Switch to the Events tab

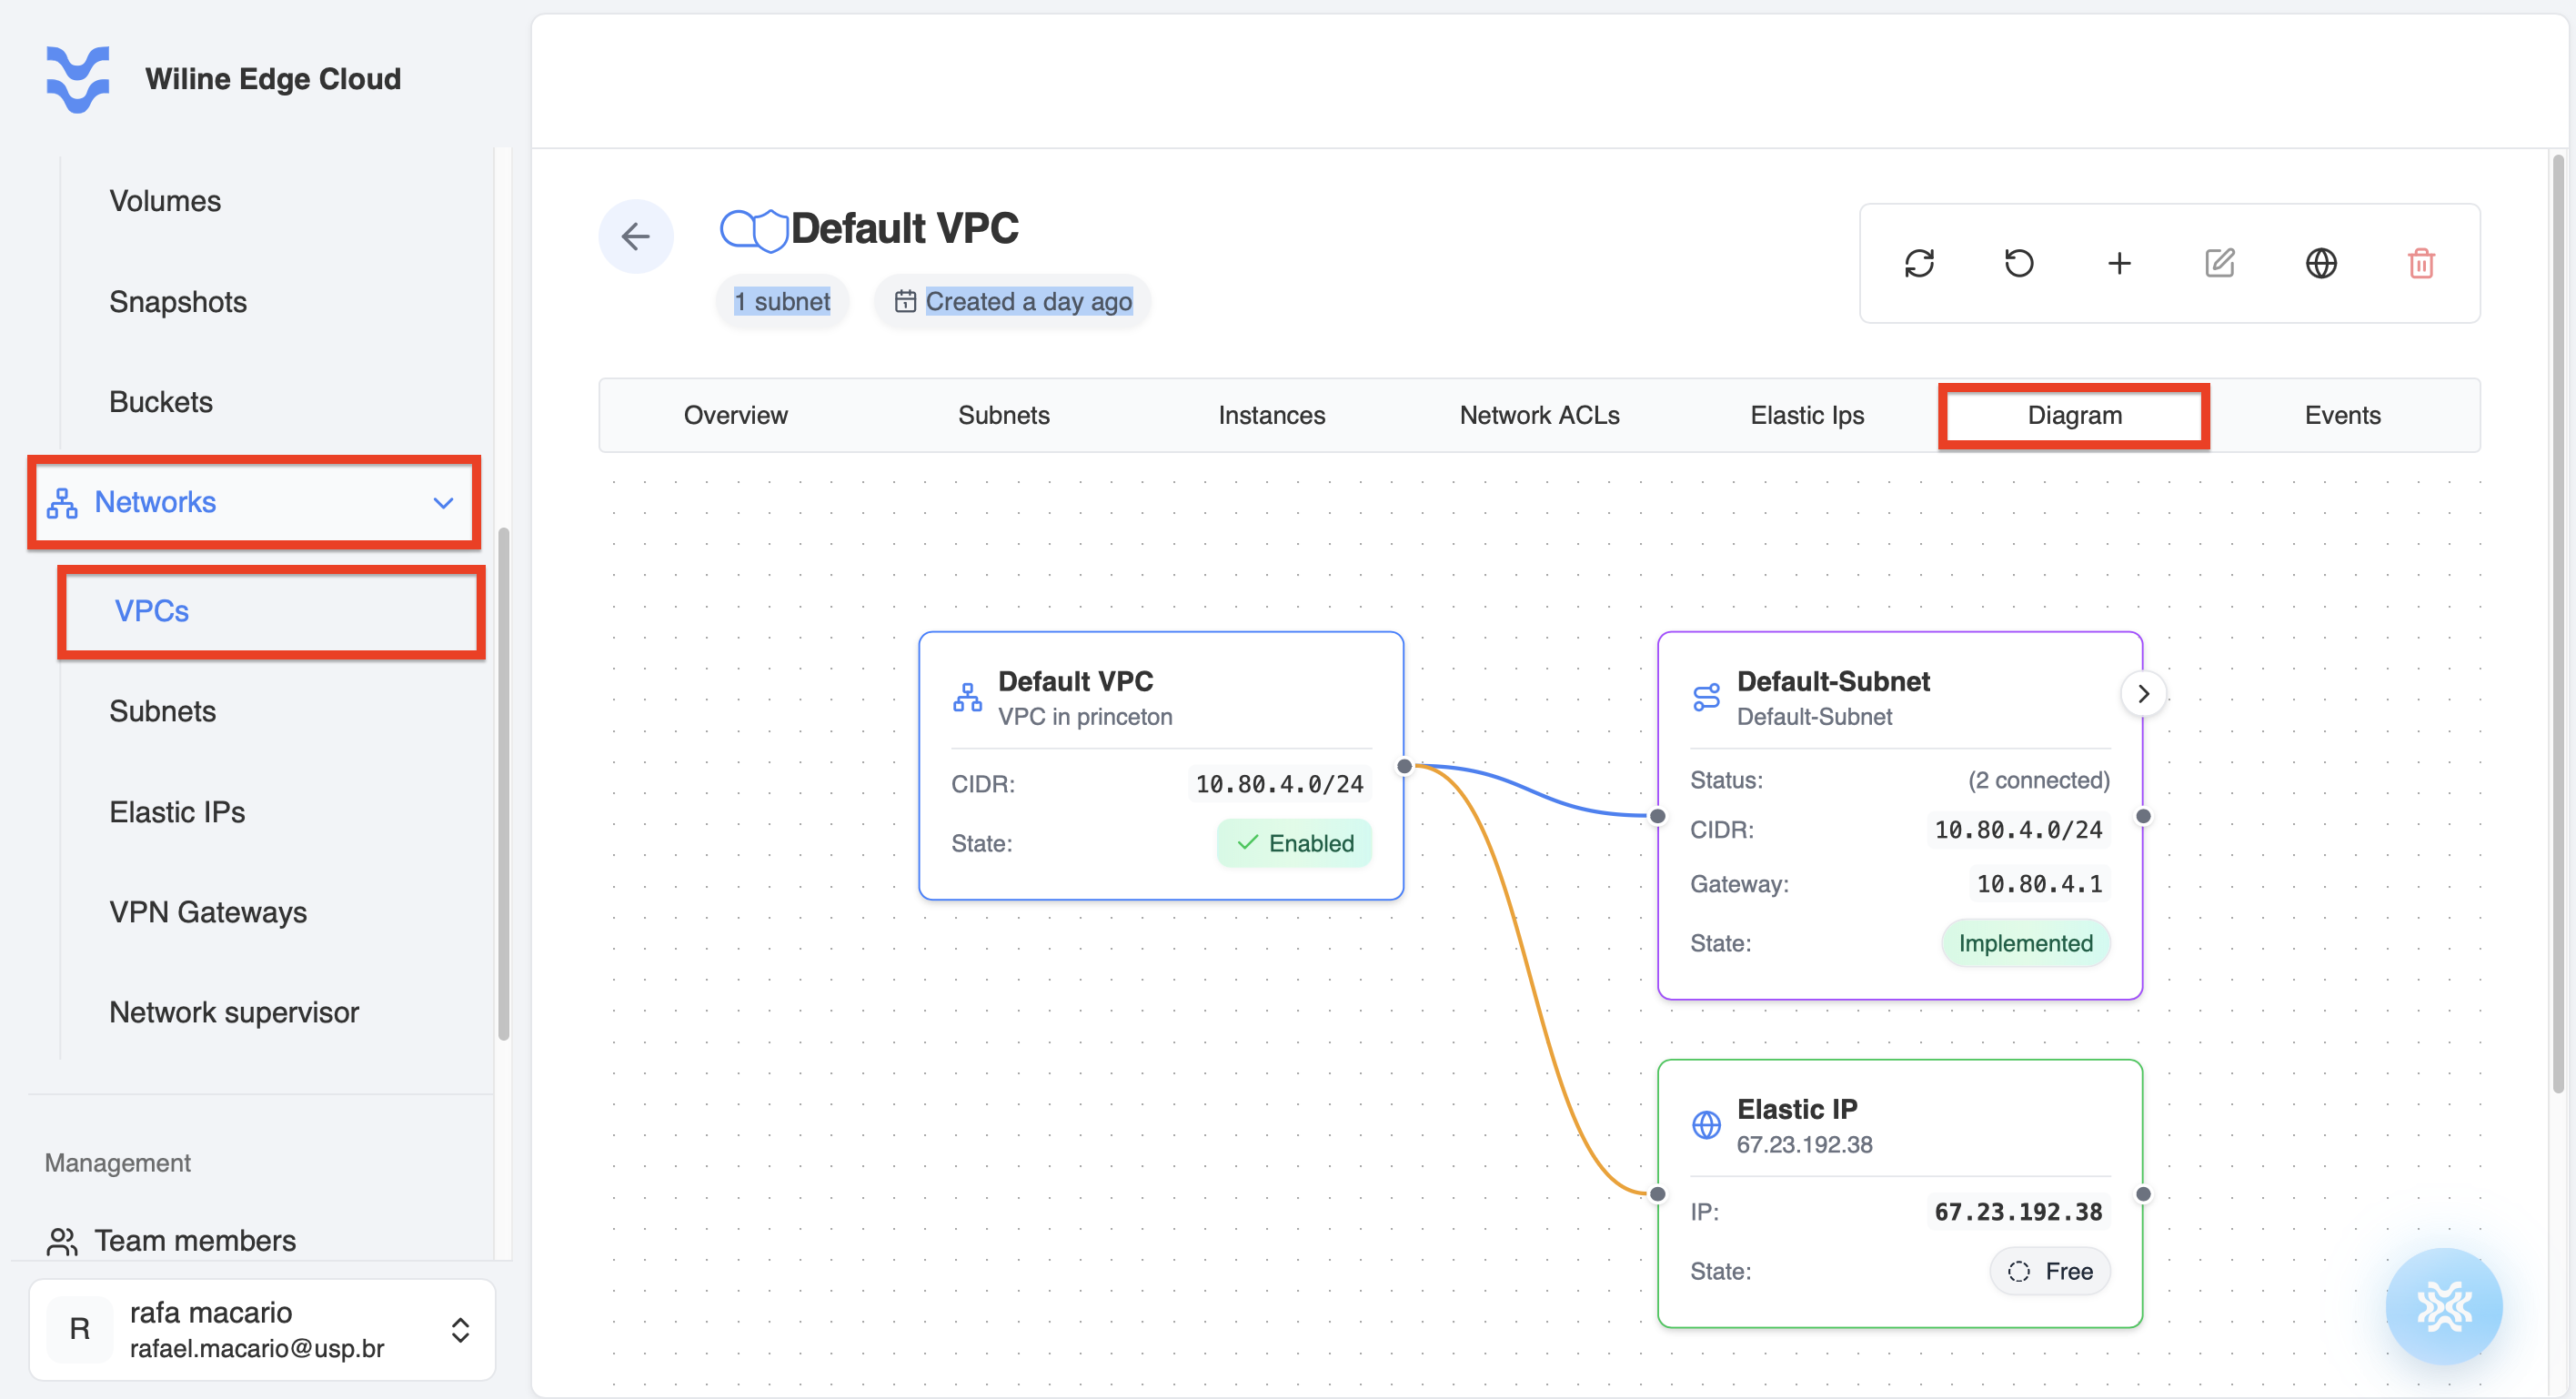2342,415
